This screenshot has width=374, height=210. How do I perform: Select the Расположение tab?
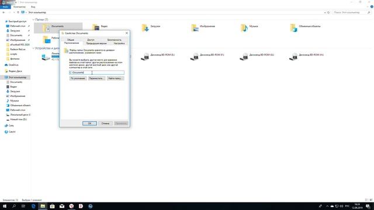coord(71,43)
